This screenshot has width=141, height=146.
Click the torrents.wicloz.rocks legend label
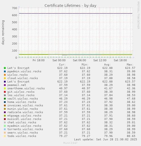(25, 129)
